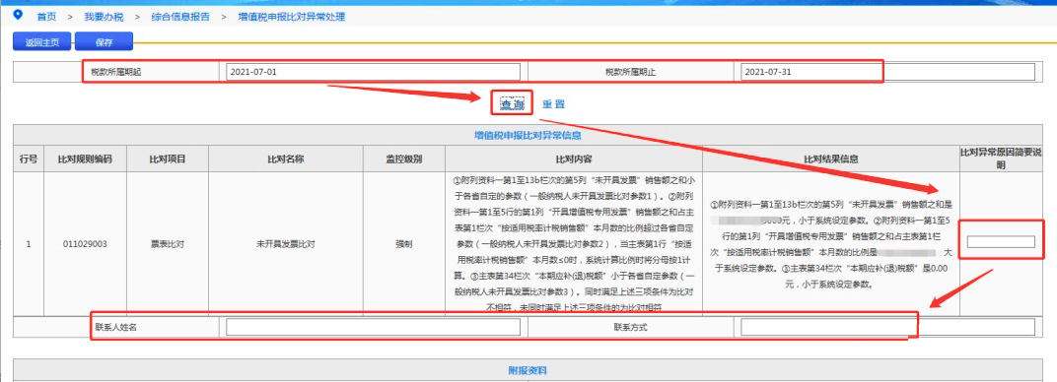Click the 返回主页 button
The width and height of the screenshot is (1057, 382).
(42, 41)
